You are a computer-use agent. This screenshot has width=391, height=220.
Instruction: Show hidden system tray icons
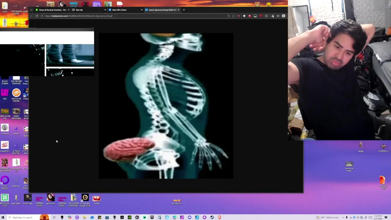pyautogui.click(x=343, y=217)
